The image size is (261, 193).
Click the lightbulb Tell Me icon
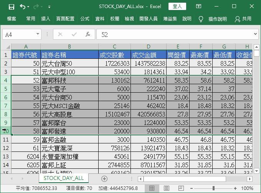[x=201, y=19]
